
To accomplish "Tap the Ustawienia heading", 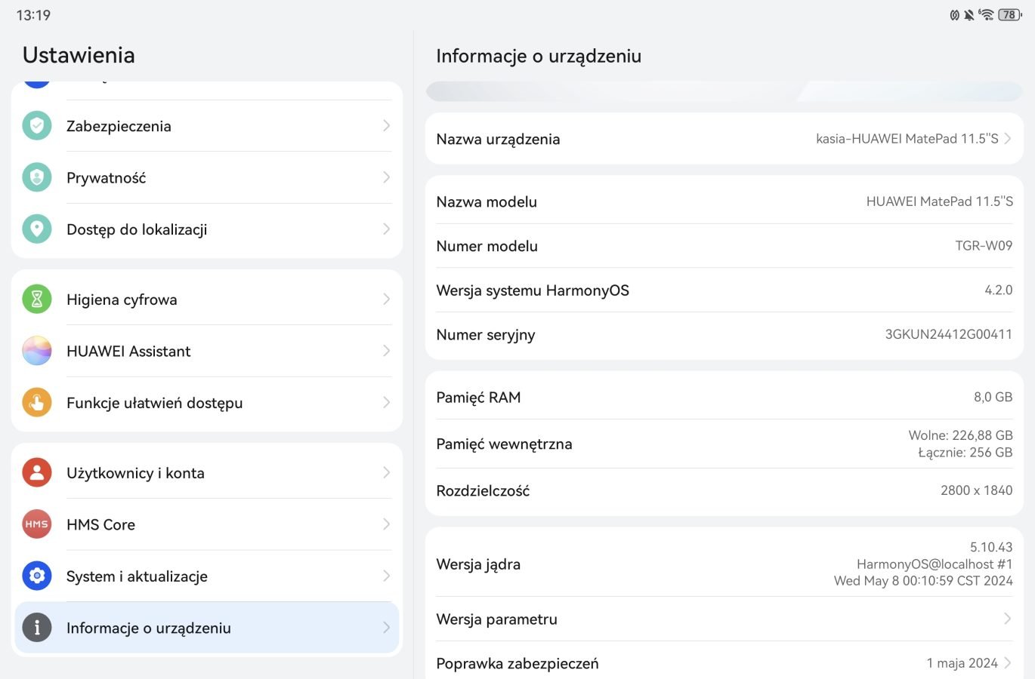I will (x=79, y=55).
